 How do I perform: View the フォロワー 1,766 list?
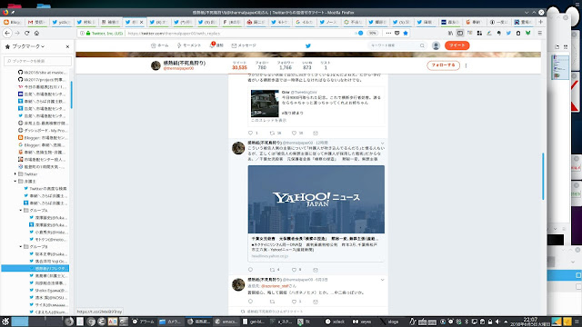coord(285,65)
